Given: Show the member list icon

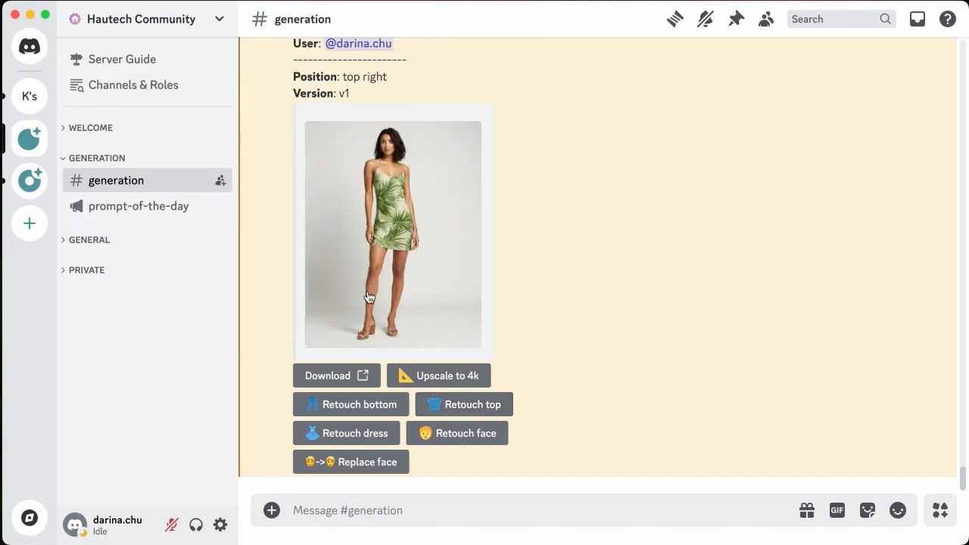Looking at the screenshot, I should point(766,19).
